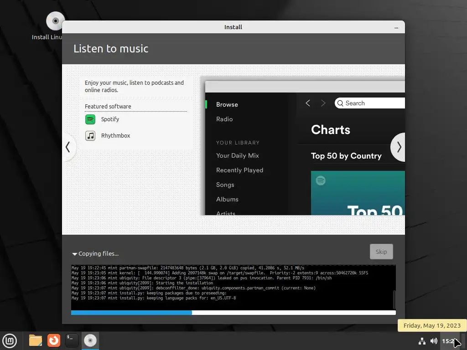
Task: Click the Listen to music heading
Action: pos(111,48)
